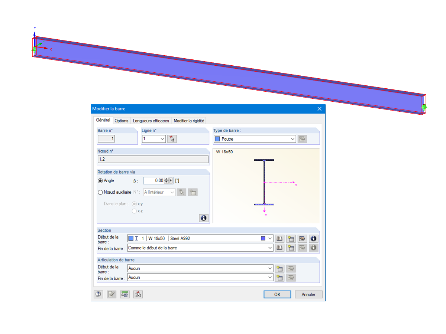Click the pick line icon beside Ligne n°
Viewport: 446px width, 334px height.
172,139
